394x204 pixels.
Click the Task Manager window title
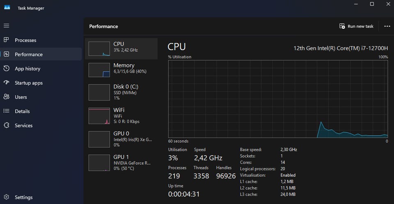coord(31,8)
